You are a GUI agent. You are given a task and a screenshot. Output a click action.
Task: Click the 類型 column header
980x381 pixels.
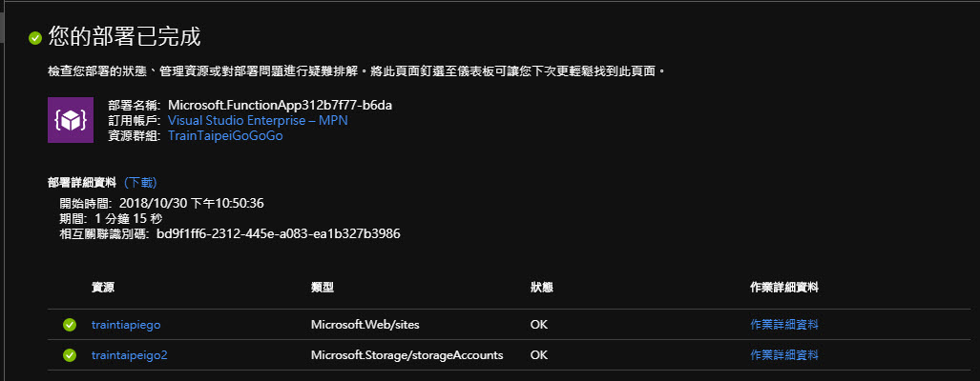pyautogui.click(x=323, y=287)
